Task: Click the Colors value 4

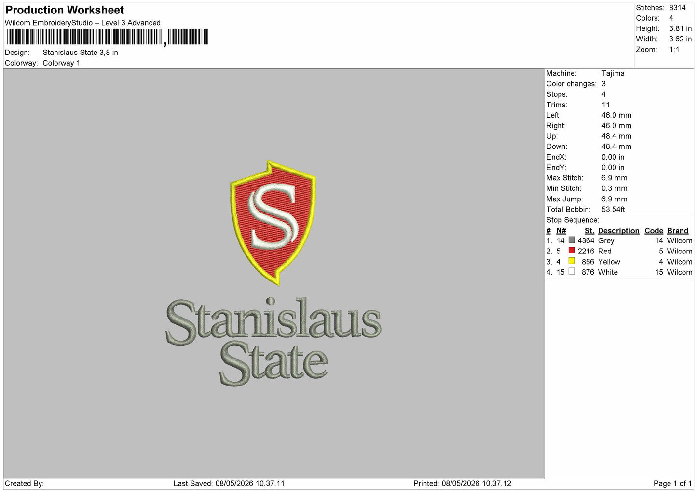Action: pos(671,18)
